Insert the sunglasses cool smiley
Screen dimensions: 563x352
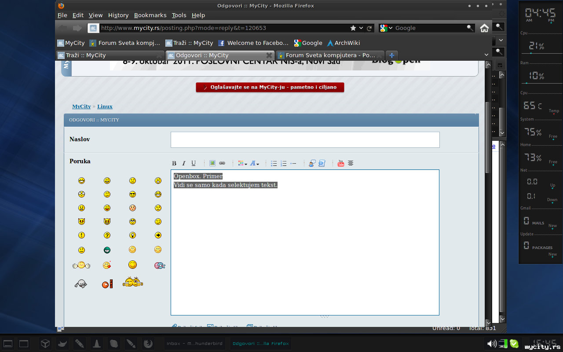tap(132, 194)
